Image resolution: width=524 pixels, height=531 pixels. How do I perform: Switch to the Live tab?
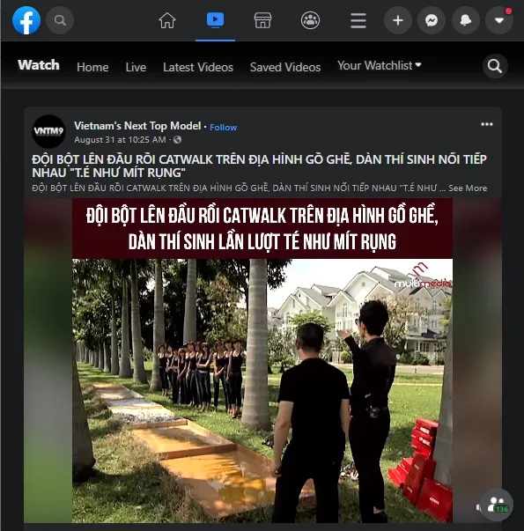click(x=136, y=67)
